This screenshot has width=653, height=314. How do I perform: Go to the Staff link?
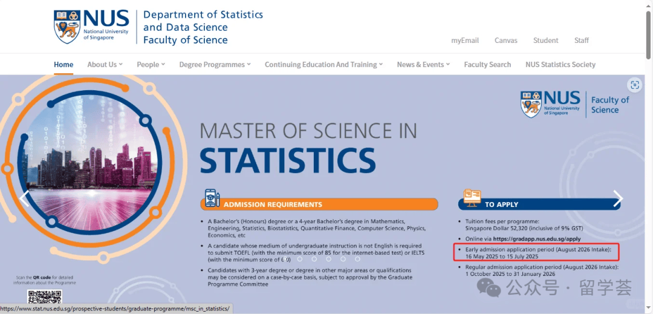[x=582, y=41]
